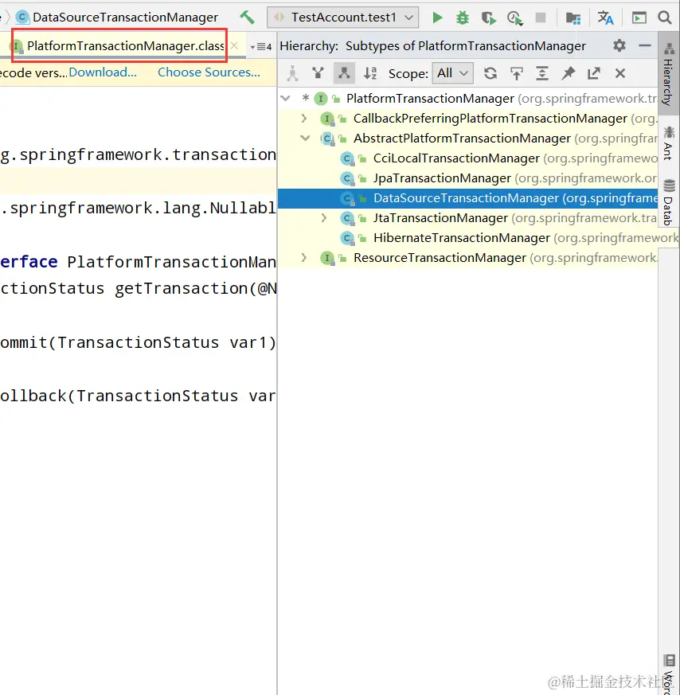Open Search Everywhere magnifier icon
The width and height of the screenshot is (680, 695).
[x=665, y=18]
